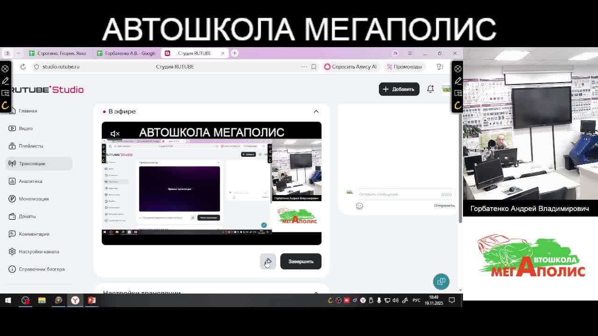This screenshot has width=598, height=336.
Task: Click the Донаты icon
Action: [12, 217]
